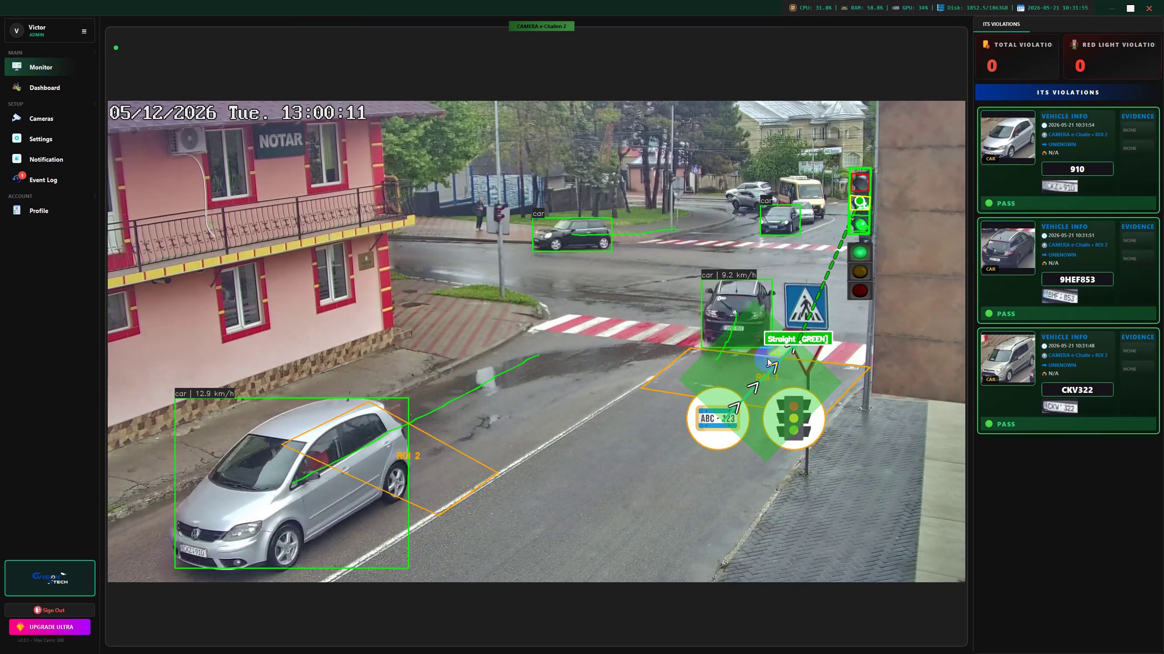Click the 9HEF853 plate number field
The width and height of the screenshot is (1164, 654).
pos(1077,279)
